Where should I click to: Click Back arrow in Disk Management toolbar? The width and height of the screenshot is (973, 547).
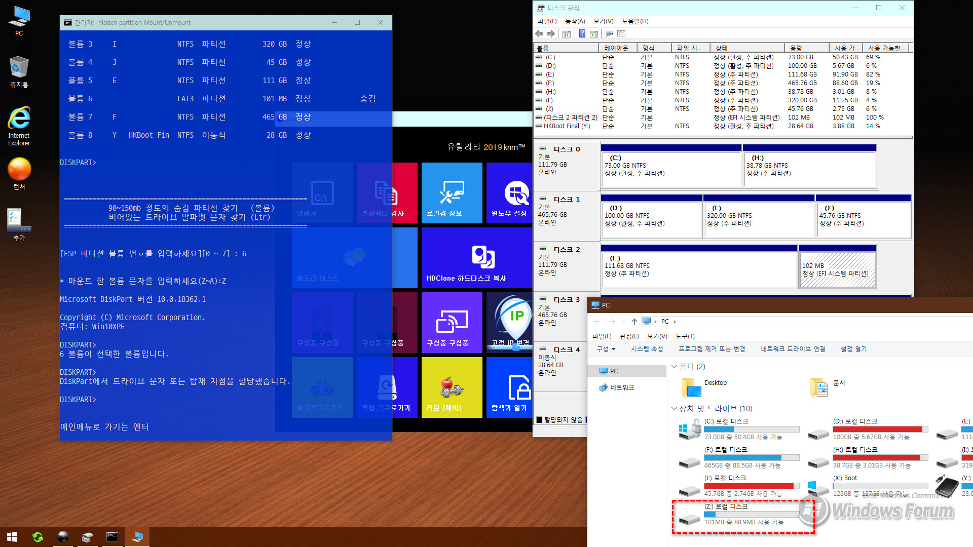pos(539,33)
